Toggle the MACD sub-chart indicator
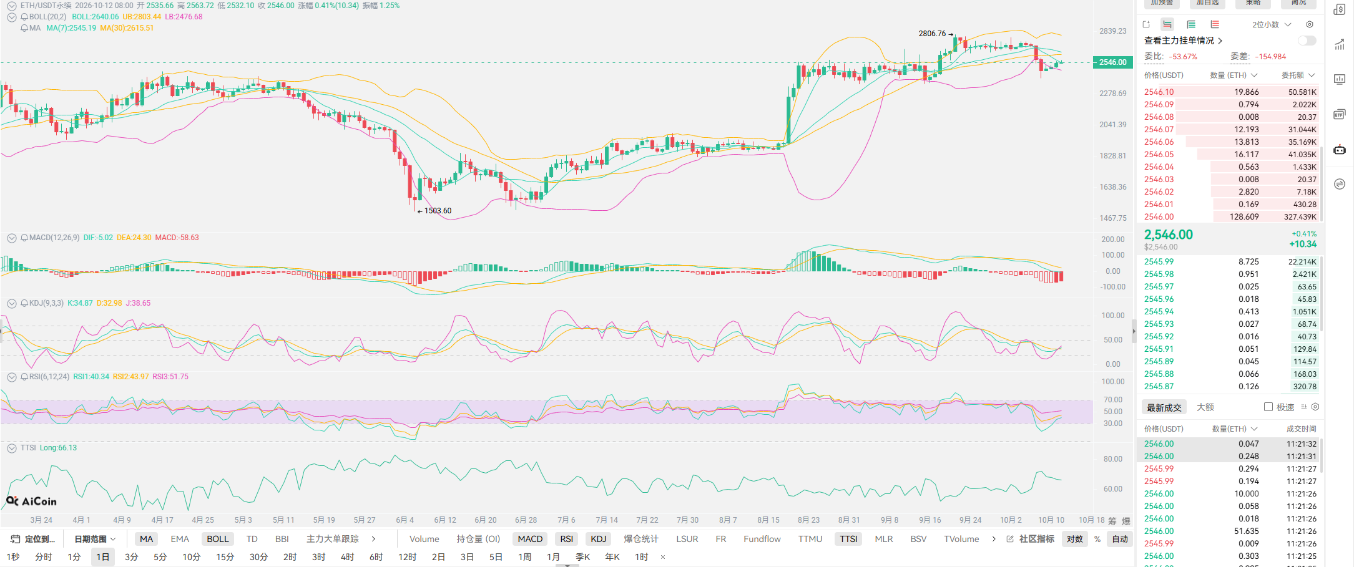This screenshot has width=1354, height=567. pyautogui.click(x=530, y=539)
